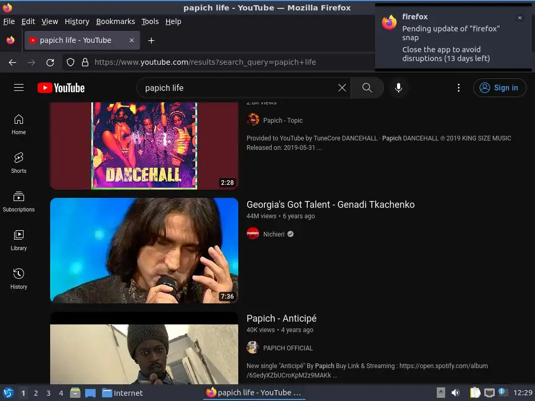This screenshot has height=401, width=535.
Task: Switch to workspace 2 in taskbar
Action: pyautogui.click(x=36, y=393)
